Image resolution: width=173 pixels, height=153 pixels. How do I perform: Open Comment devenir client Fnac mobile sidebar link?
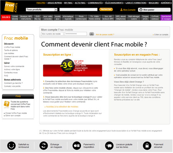pos(16,58)
